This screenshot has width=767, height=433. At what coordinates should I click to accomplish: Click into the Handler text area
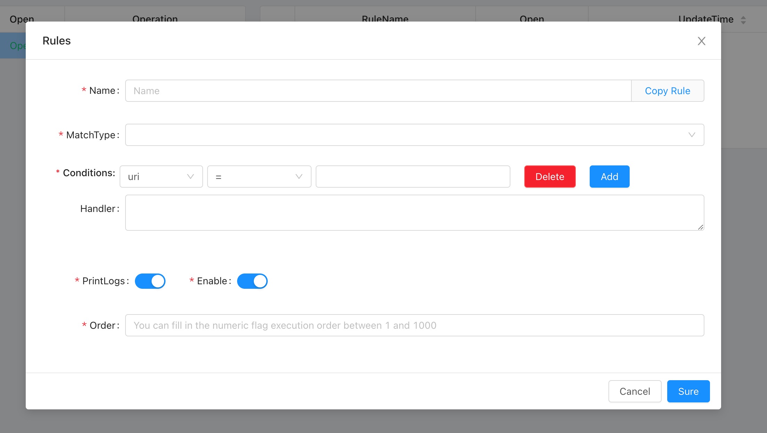(414, 213)
